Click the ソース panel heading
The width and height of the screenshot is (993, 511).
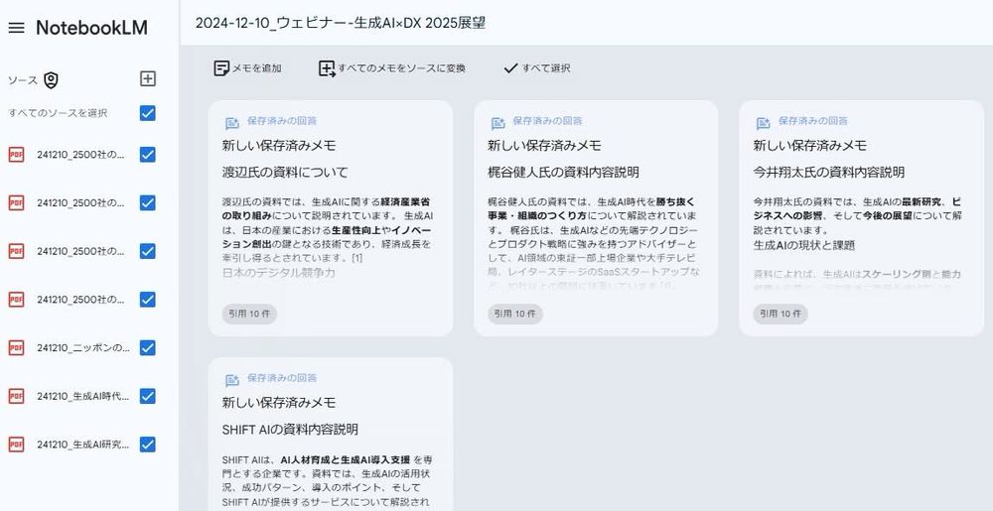tap(23, 80)
